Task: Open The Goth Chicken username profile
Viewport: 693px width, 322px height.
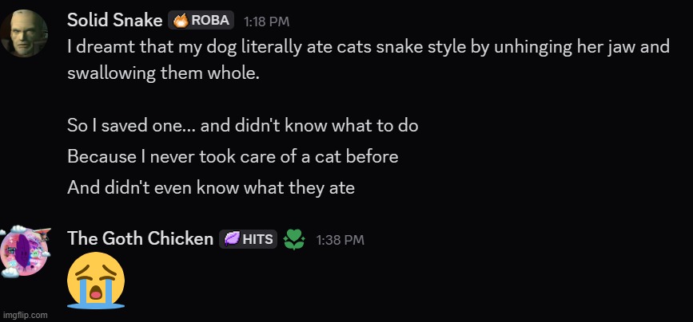Action: point(140,238)
